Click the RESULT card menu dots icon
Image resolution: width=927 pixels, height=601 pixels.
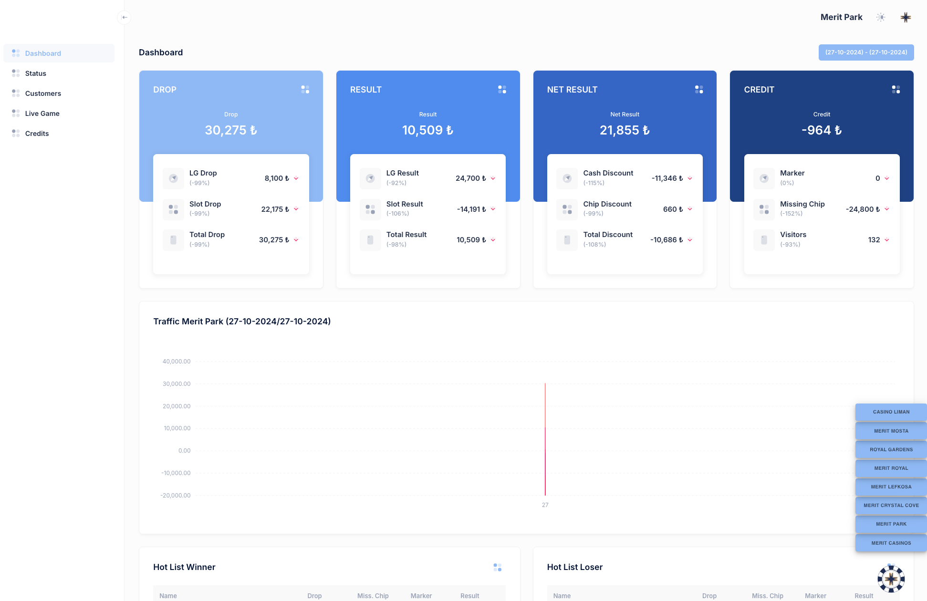(x=502, y=89)
